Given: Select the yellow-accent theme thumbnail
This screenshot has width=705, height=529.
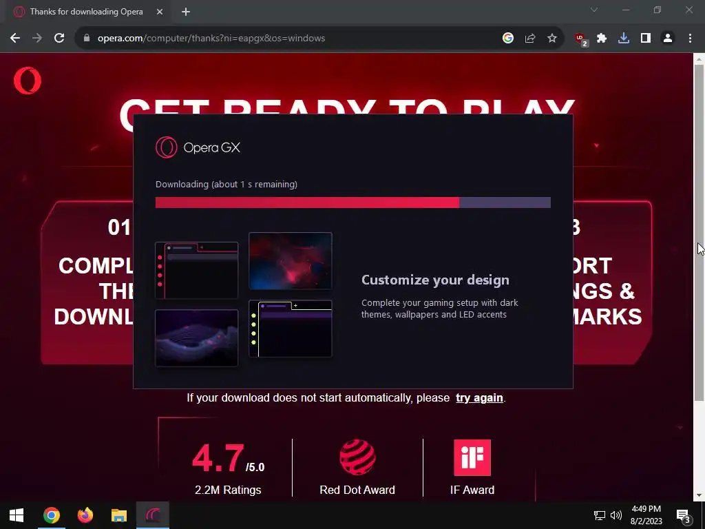Looking at the screenshot, I should pos(291,329).
